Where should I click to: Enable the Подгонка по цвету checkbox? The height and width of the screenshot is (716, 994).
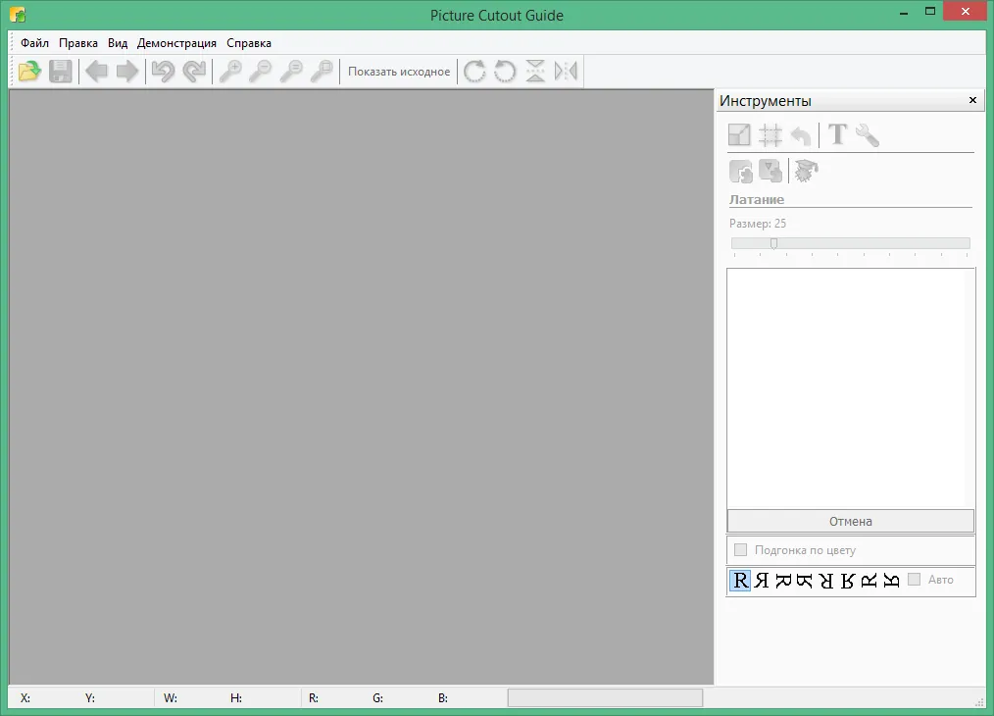click(x=740, y=550)
